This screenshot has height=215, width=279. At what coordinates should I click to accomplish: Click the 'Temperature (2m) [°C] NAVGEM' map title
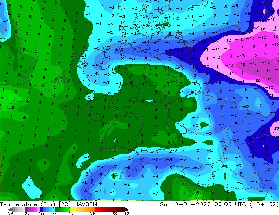coord(48,204)
